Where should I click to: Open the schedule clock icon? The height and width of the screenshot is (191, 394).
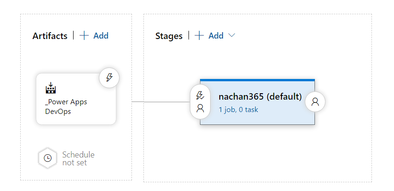47,158
